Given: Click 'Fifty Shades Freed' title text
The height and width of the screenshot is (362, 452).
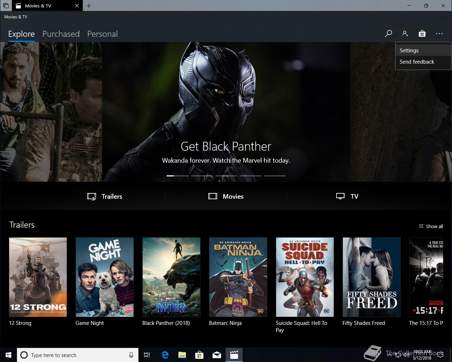Looking at the screenshot, I should tap(364, 323).
